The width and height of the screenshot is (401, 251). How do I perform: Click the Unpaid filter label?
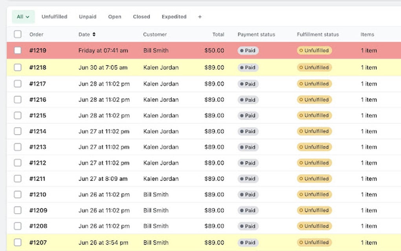click(87, 17)
